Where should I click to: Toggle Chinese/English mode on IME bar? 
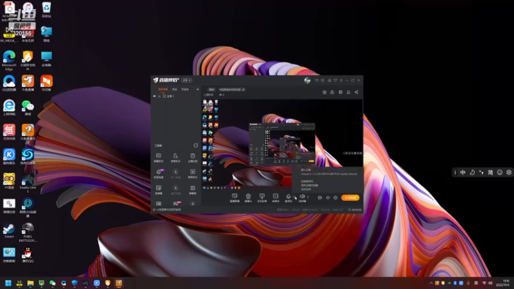pyautogui.click(x=463, y=172)
